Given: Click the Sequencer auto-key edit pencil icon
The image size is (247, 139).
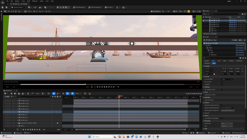Looking at the screenshot, I should coord(58,94).
